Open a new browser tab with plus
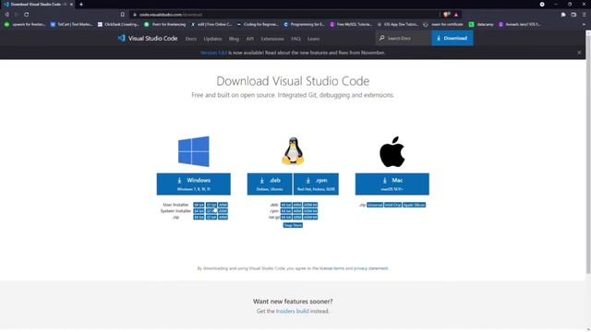The height and width of the screenshot is (332, 591). (x=81, y=4)
